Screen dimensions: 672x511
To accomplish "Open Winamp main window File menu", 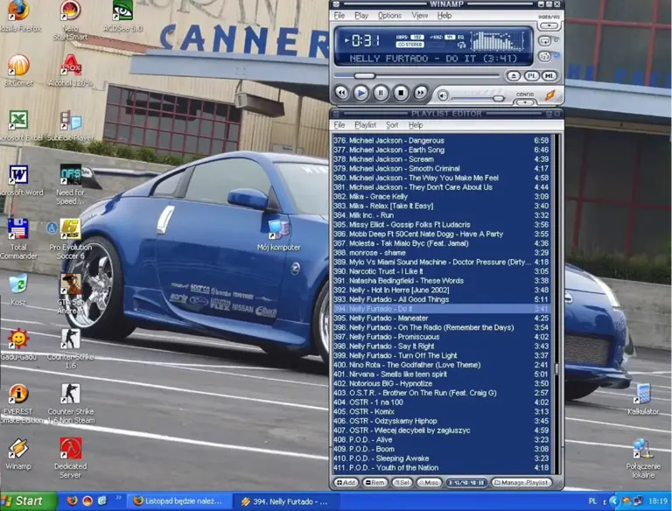I will [339, 16].
